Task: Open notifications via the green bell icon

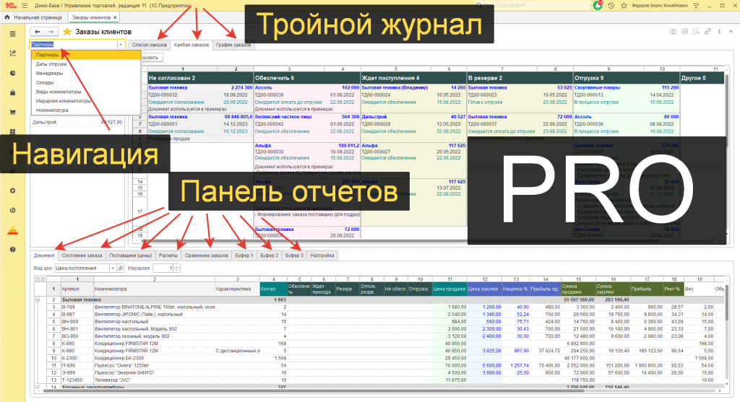Action: (598, 6)
